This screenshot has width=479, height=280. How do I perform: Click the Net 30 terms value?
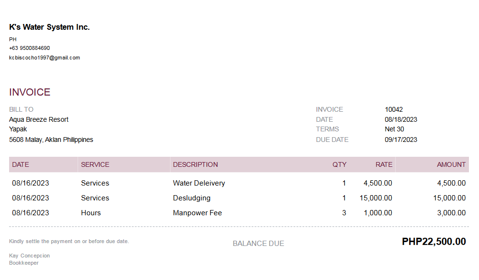(x=394, y=129)
